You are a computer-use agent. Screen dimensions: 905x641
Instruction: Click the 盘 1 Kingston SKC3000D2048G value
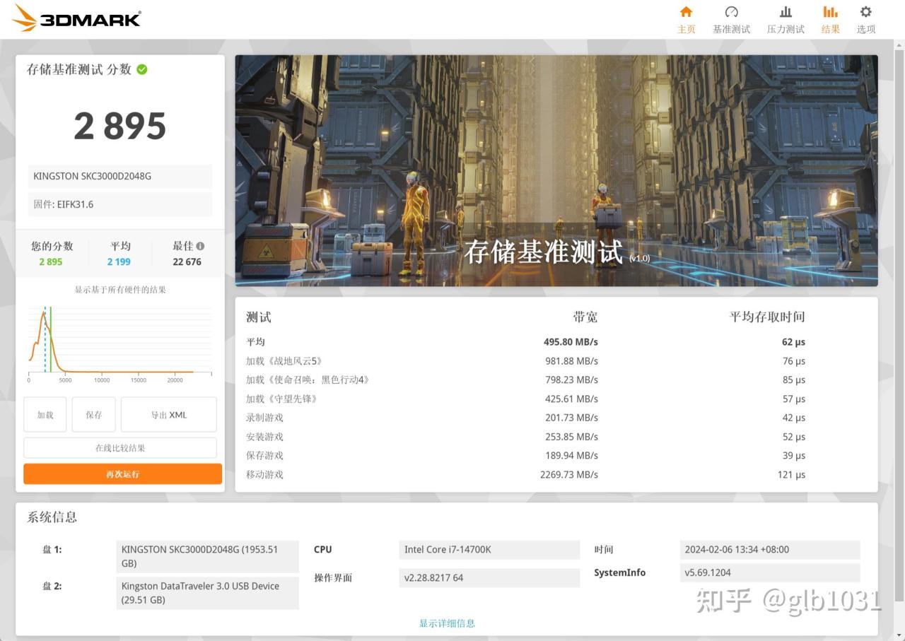(x=208, y=556)
